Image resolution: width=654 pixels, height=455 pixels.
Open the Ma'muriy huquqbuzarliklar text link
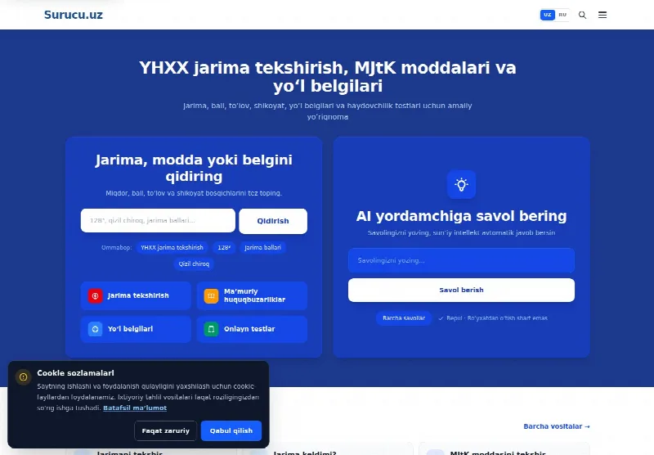point(254,295)
